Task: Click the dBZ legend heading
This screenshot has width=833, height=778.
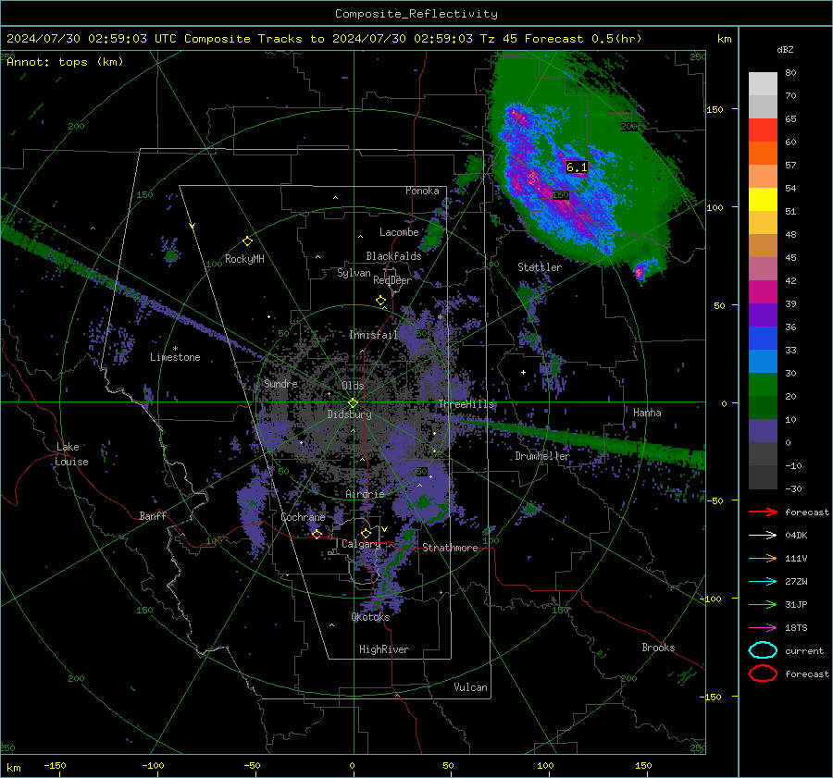Action: (x=785, y=50)
